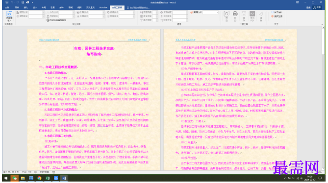Click the 市政交底编写指南 guide button

click(x=56, y=20)
